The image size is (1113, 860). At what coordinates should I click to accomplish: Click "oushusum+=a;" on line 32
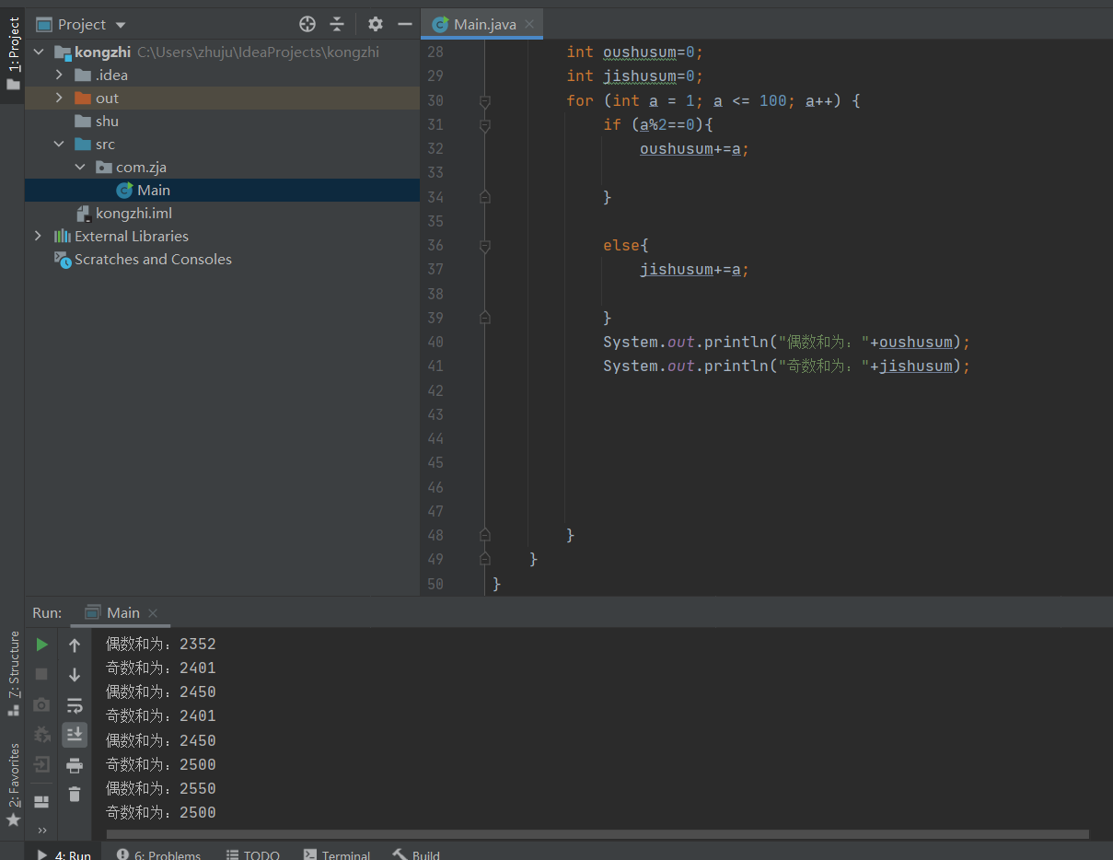point(694,149)
